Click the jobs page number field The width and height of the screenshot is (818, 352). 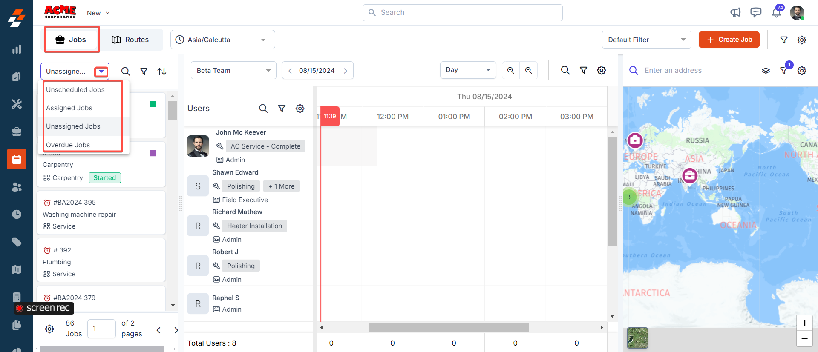[x=101, y=329]
